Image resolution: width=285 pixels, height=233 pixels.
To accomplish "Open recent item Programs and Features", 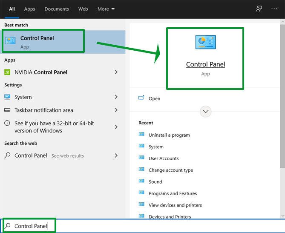I will pyautogui.click(x=173, y=193).
